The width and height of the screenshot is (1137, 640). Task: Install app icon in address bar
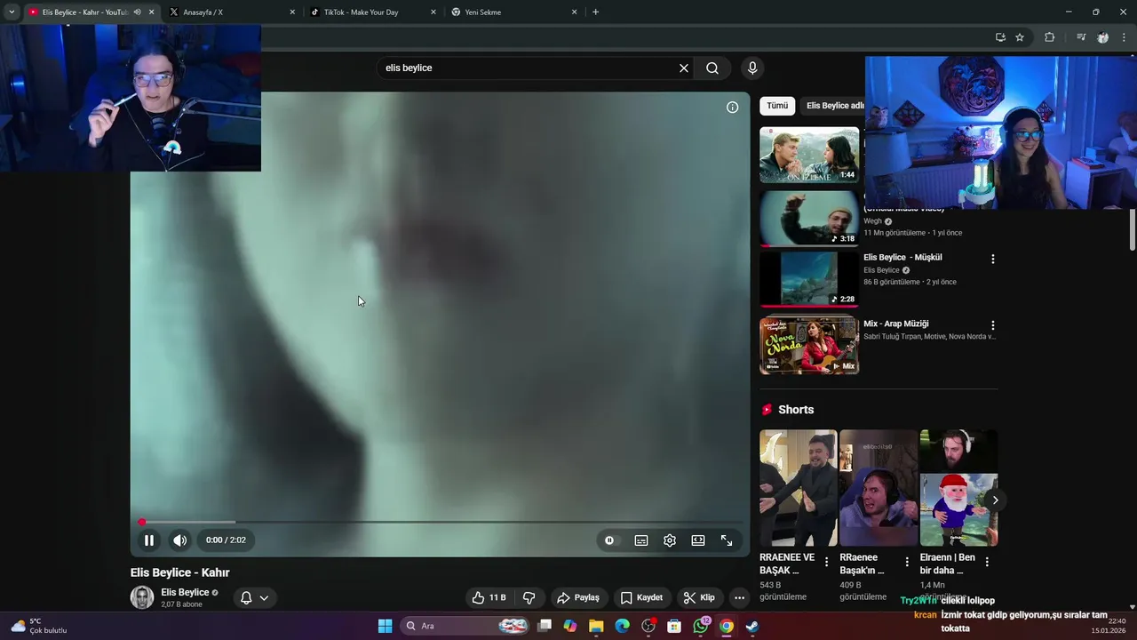pyautogui.click(x=1000, y=37)
